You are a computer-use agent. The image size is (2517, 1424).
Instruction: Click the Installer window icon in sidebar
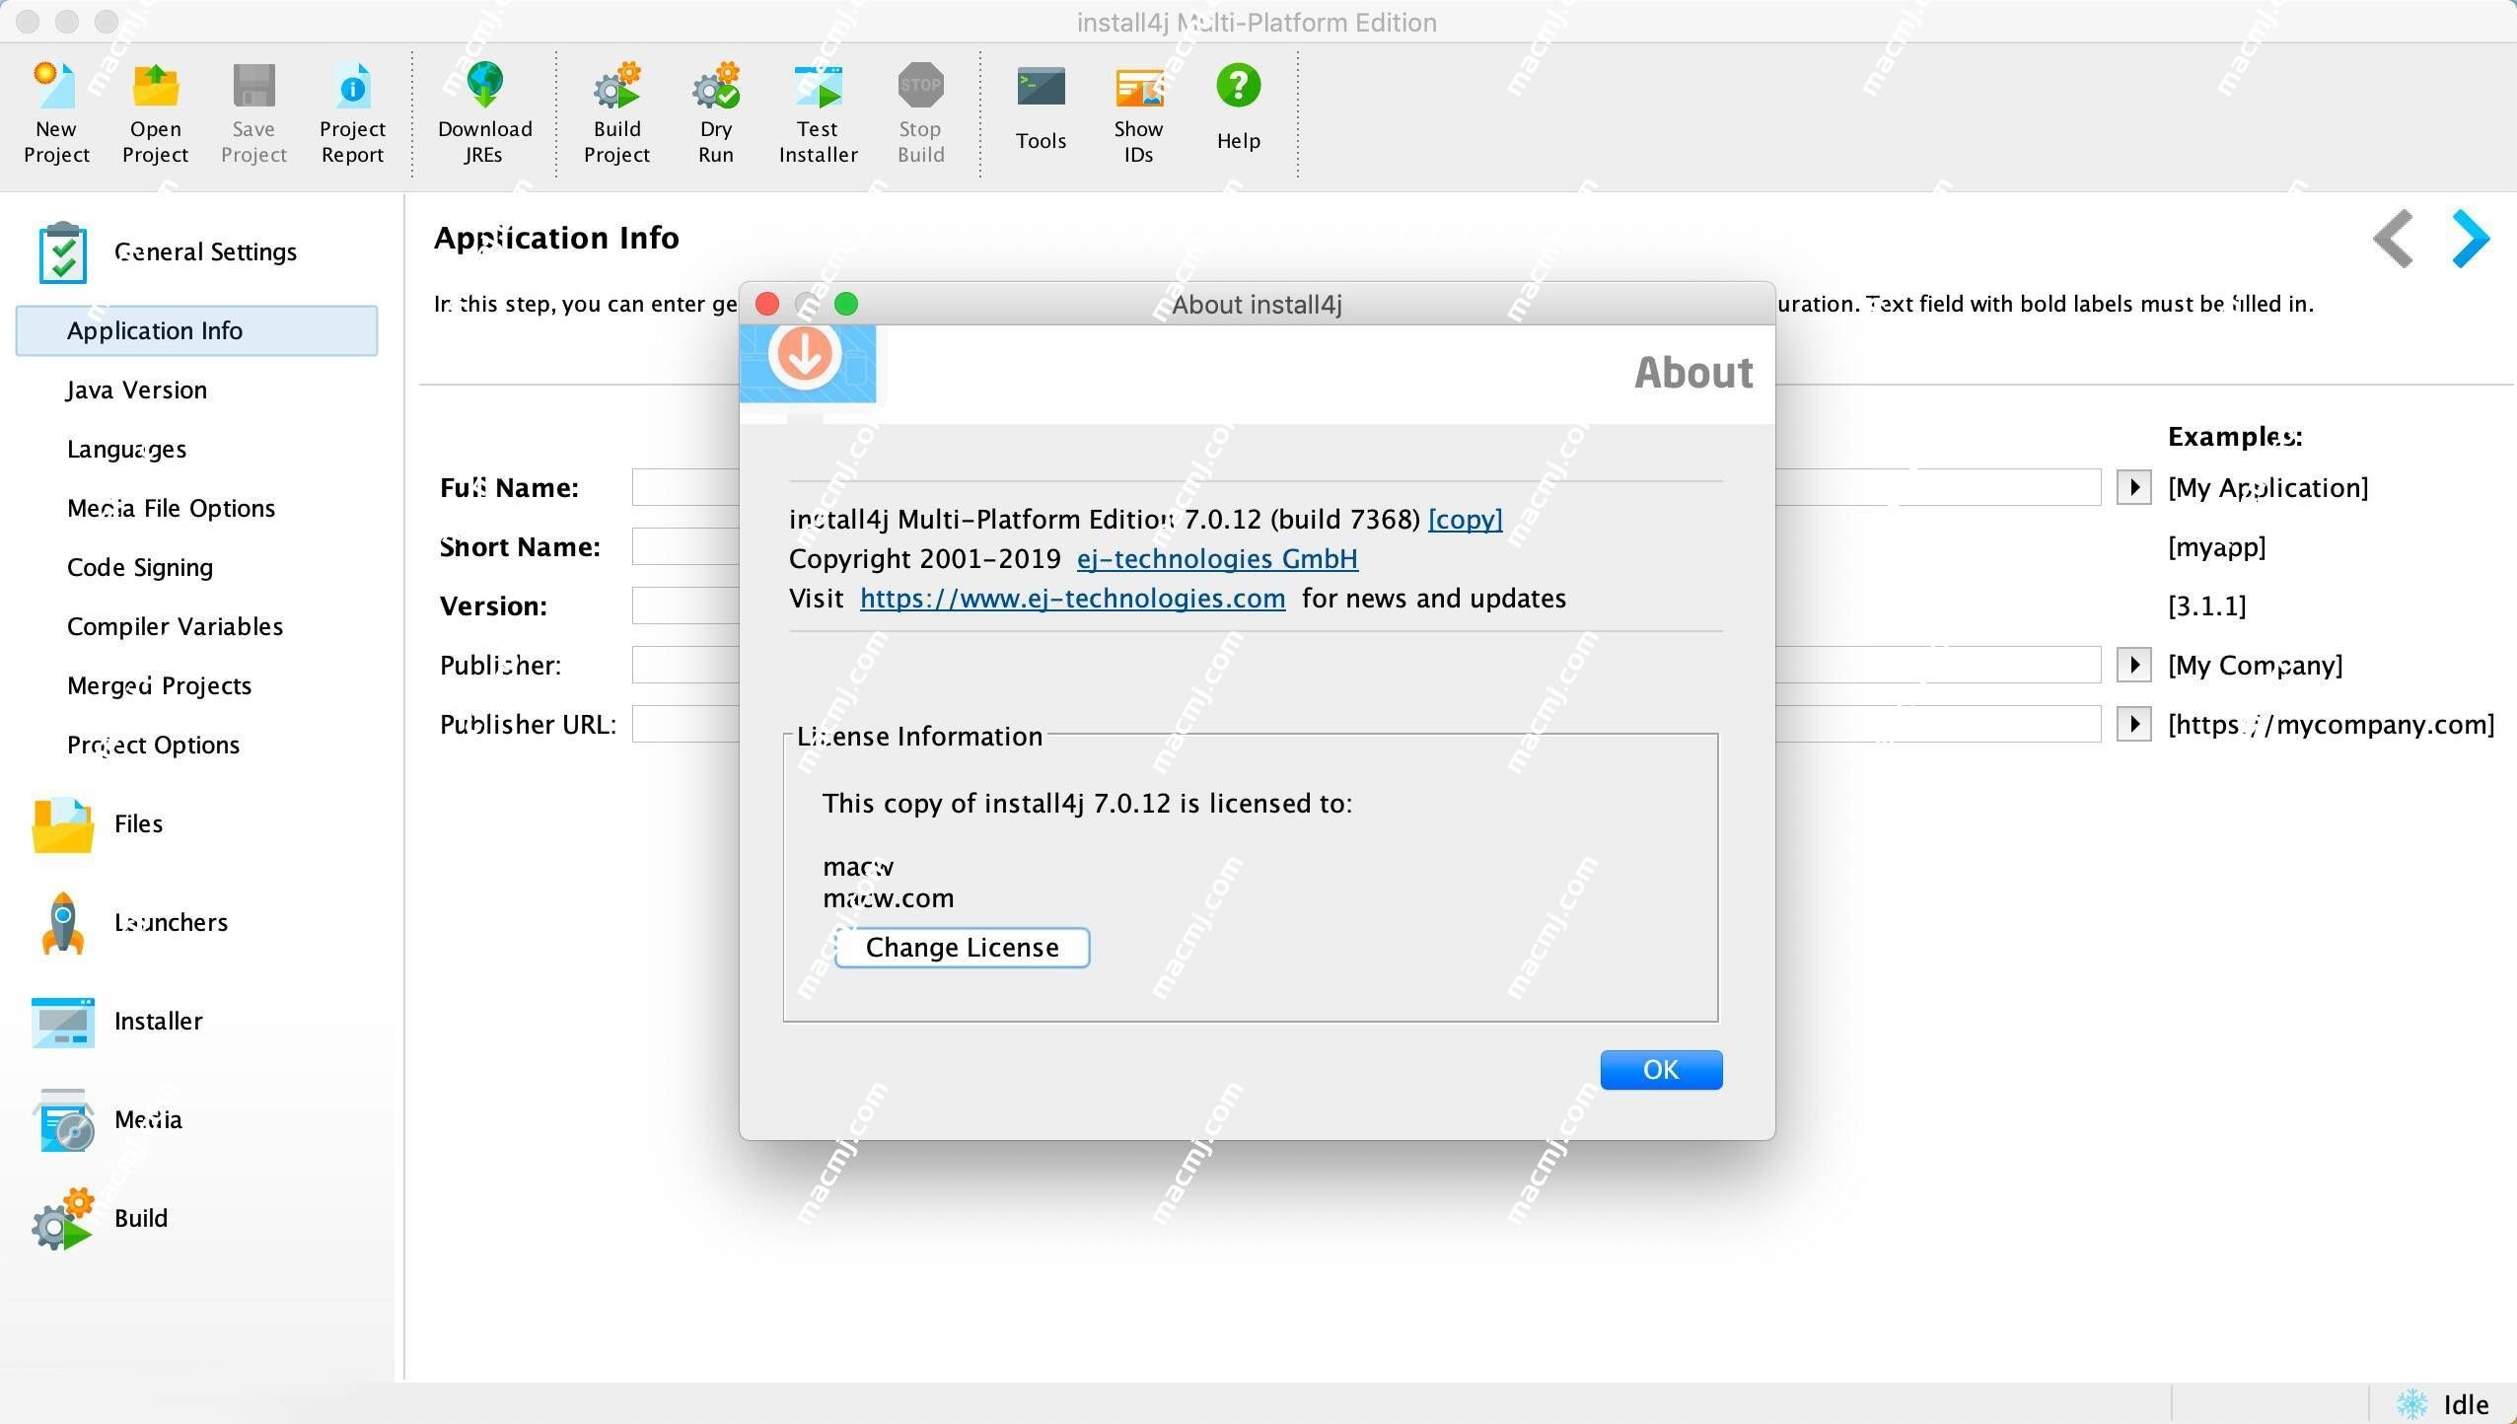[62, 1022]
